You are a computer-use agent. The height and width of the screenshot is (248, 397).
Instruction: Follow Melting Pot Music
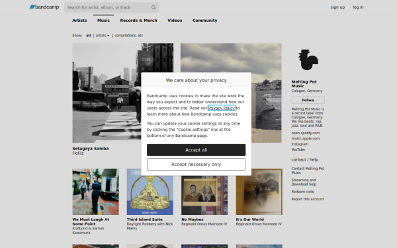[x=308, y=101]
